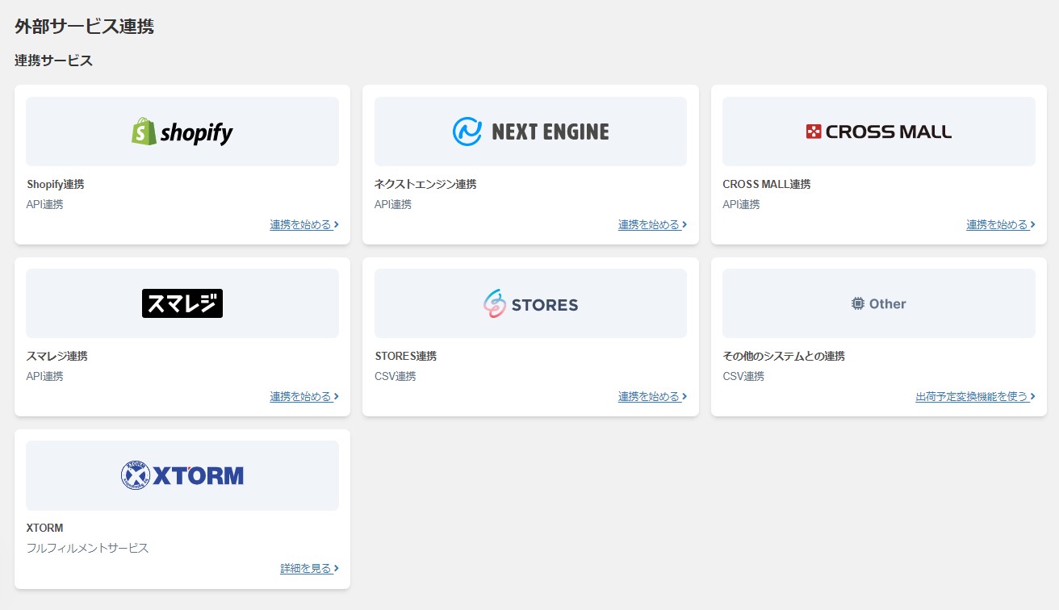Open XTORM 詳細を見る link
The width and height of the screenshot is (1059, 610).
(x=309, y=568)
